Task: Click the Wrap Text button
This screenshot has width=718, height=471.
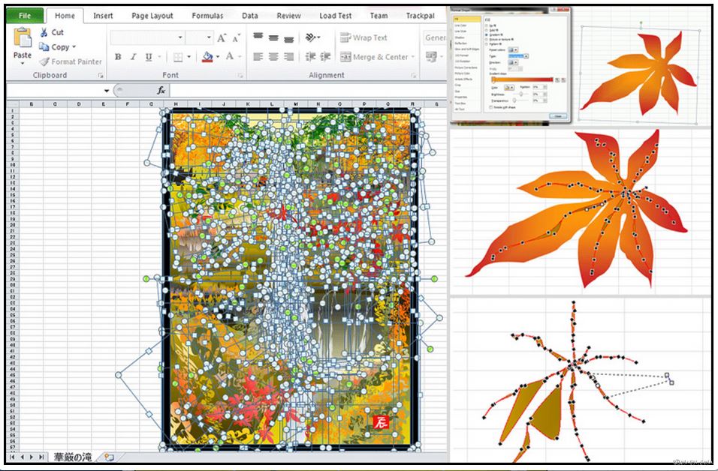Action: tap(364, 37)
